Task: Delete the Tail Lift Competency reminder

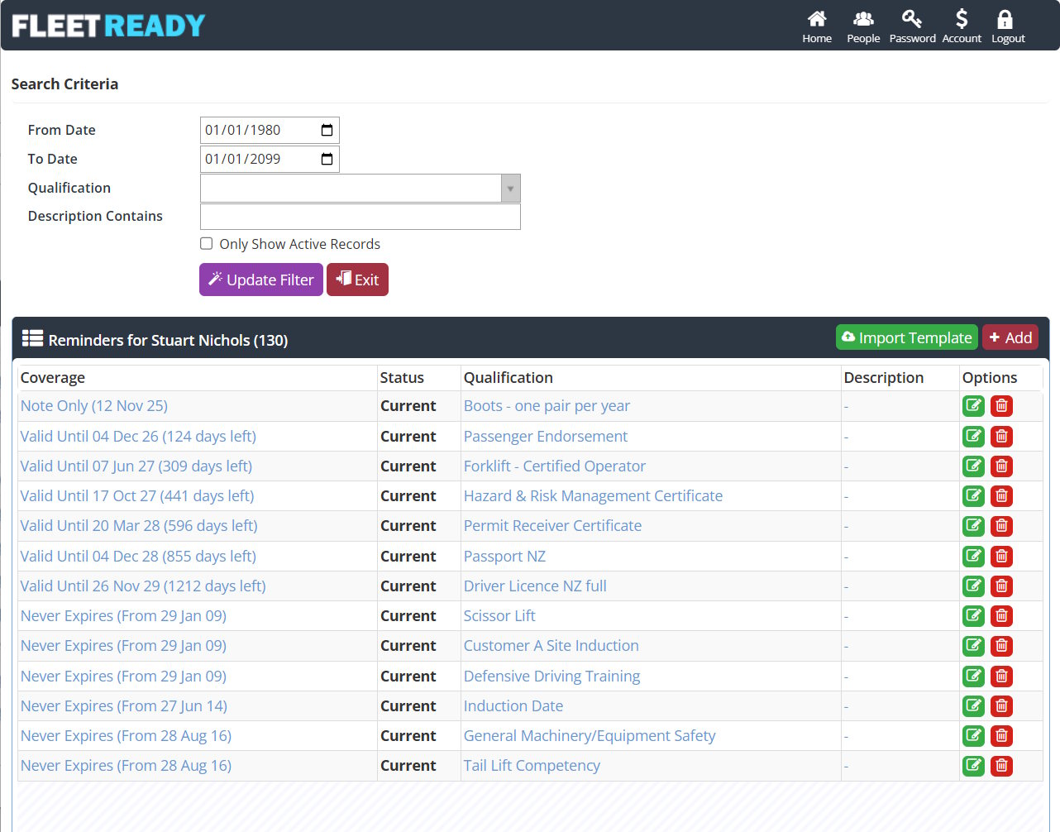Action: click(x=1001, y=766)
